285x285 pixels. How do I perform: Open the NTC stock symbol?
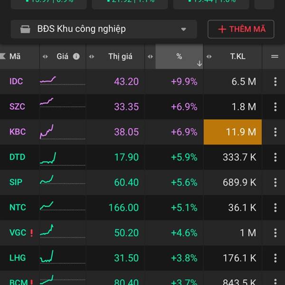[x=18, y=208]
